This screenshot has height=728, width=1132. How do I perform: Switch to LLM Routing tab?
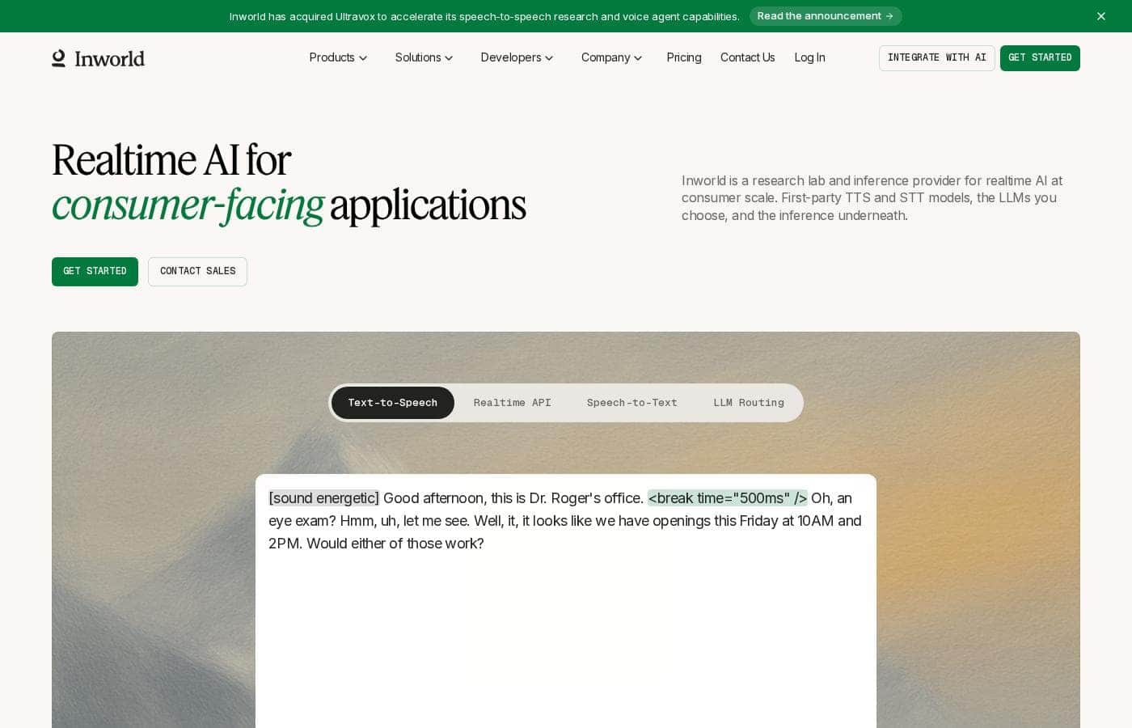click(x=749, y=403)
